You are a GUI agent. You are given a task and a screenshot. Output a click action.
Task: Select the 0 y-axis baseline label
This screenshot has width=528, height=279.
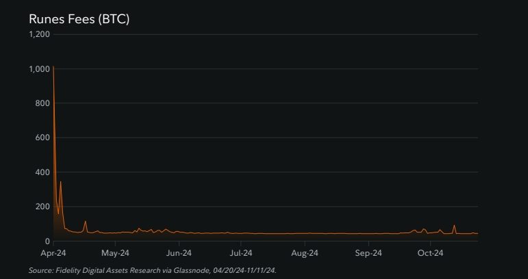[x=47, y=241]
